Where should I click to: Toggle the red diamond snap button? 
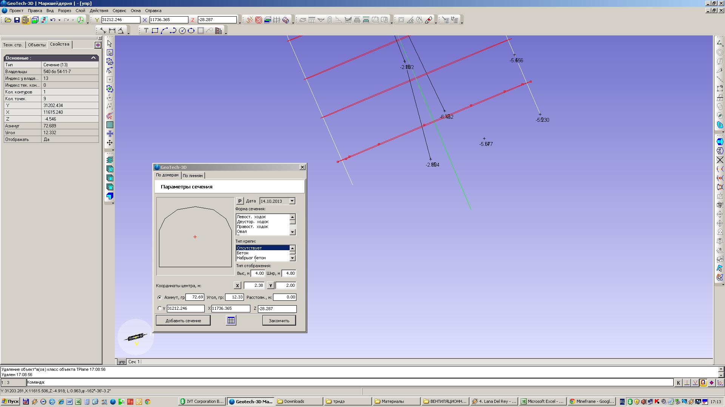tap(711, 383)
